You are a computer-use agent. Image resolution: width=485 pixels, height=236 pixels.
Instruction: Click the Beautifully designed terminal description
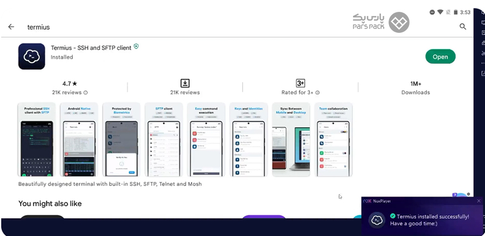pyautogui.click(x=110, y=184)
